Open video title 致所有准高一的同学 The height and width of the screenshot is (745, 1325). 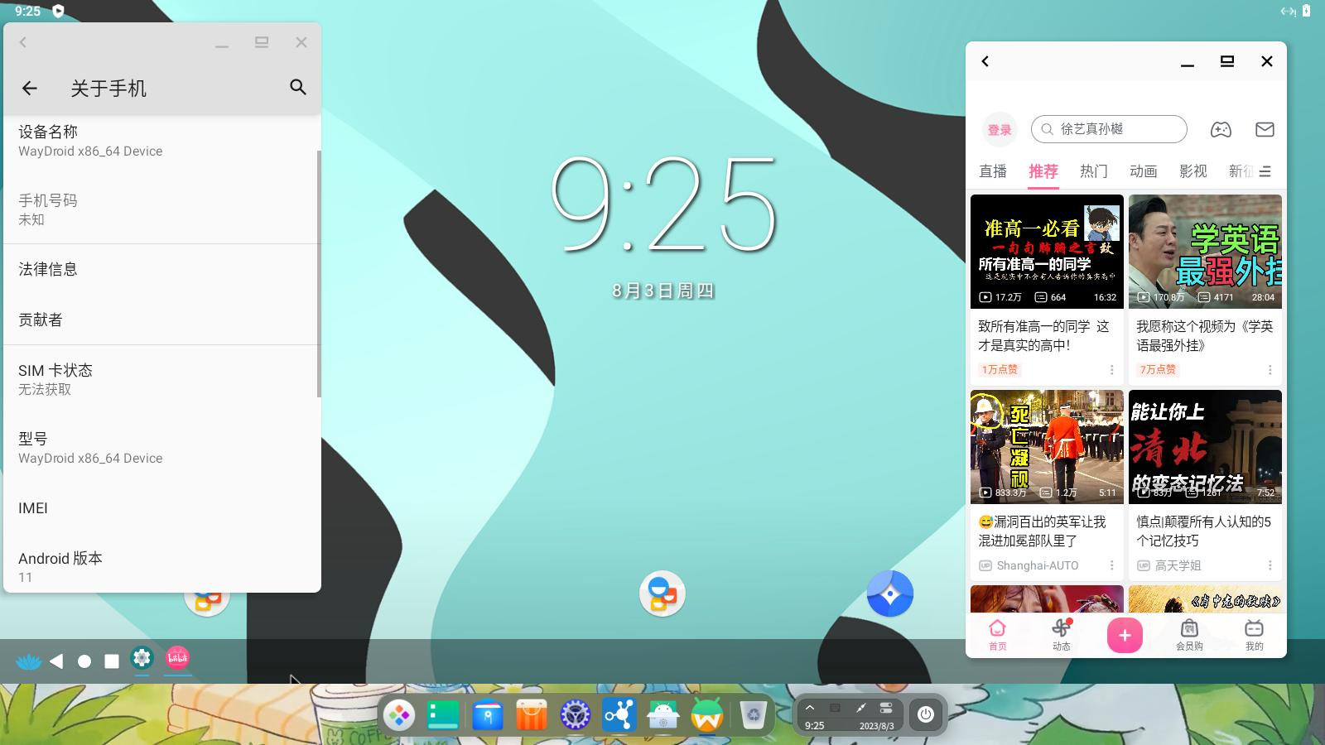(1043, 336)
